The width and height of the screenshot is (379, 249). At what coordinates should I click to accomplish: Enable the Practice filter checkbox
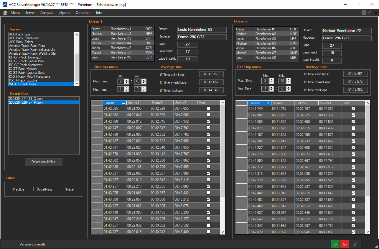tap(10, 189)
